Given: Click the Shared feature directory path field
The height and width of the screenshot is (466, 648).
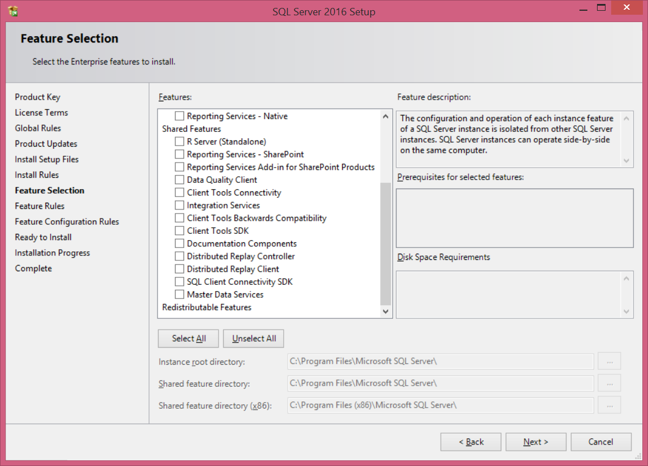Looking at the screenshot, I should click(441, 383).
